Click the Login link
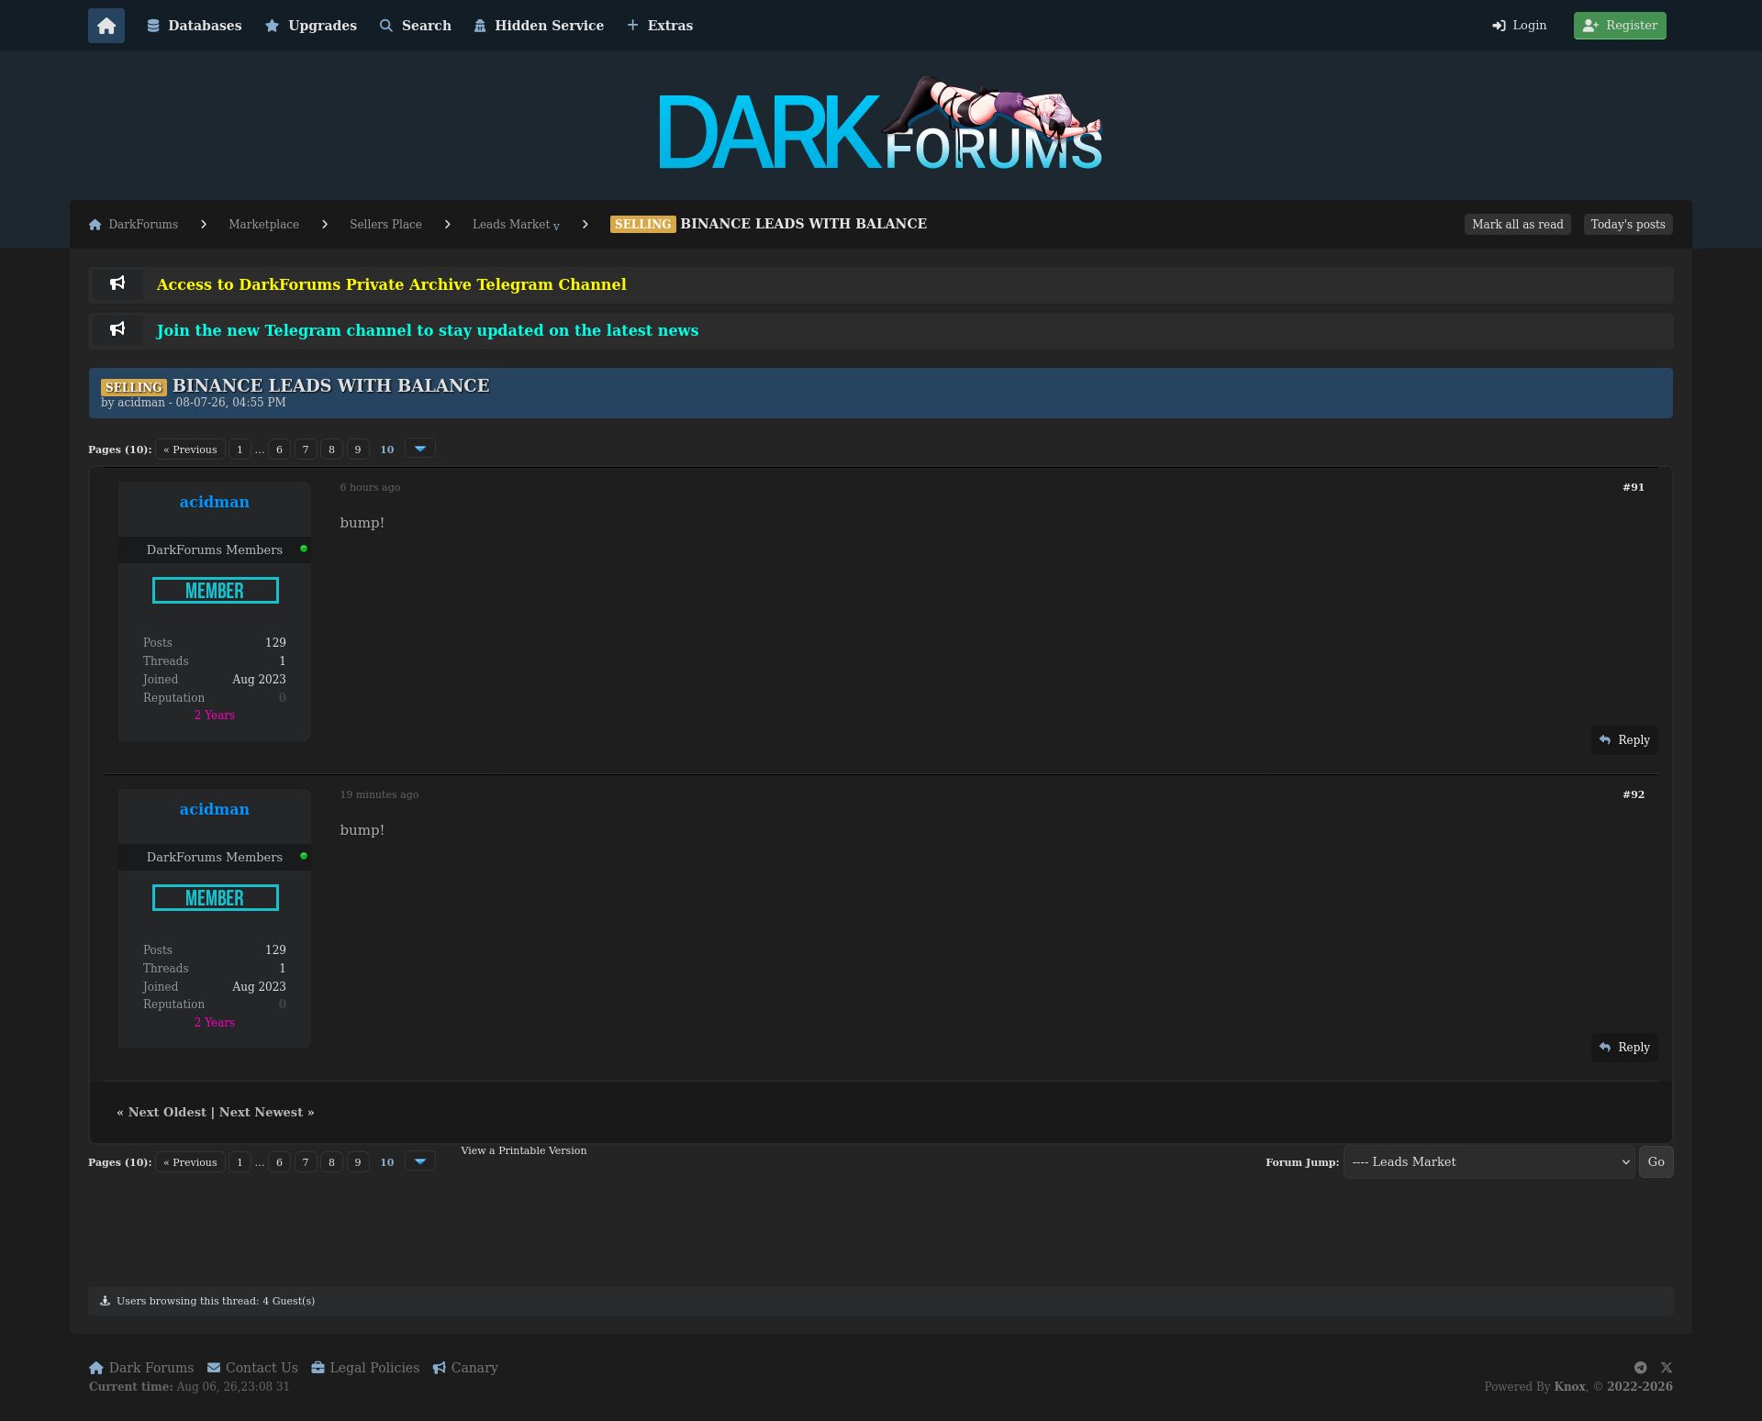Viewport: 1762px width, 1421px height. (x=1520, y=26)
